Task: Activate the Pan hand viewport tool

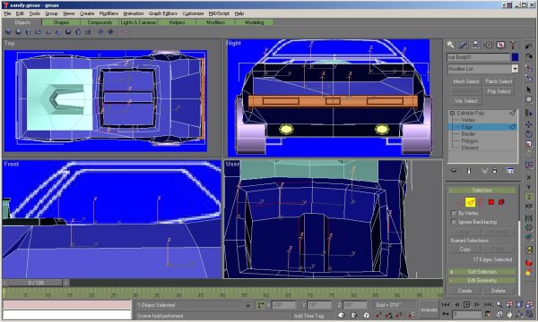Action: 509,314
